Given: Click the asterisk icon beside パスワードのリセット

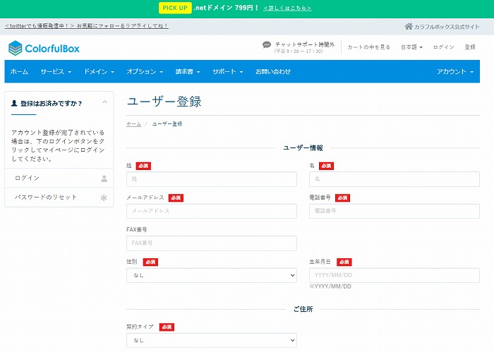Looking at the screenshot, I should click(104, 198).
